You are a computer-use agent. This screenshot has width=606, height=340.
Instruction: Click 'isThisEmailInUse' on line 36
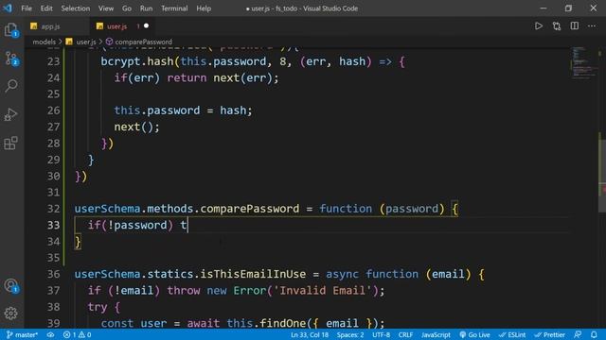pos(253,274)
